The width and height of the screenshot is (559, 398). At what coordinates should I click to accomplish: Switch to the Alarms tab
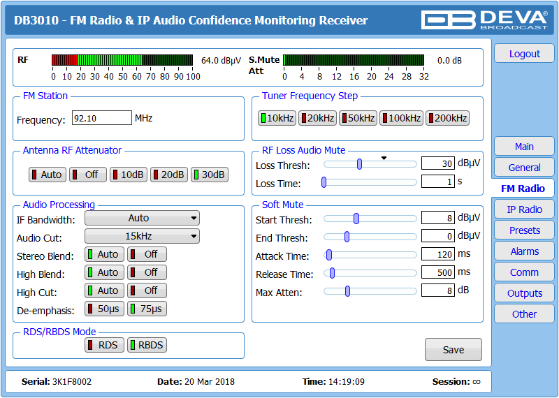click(x=524, y=251)
